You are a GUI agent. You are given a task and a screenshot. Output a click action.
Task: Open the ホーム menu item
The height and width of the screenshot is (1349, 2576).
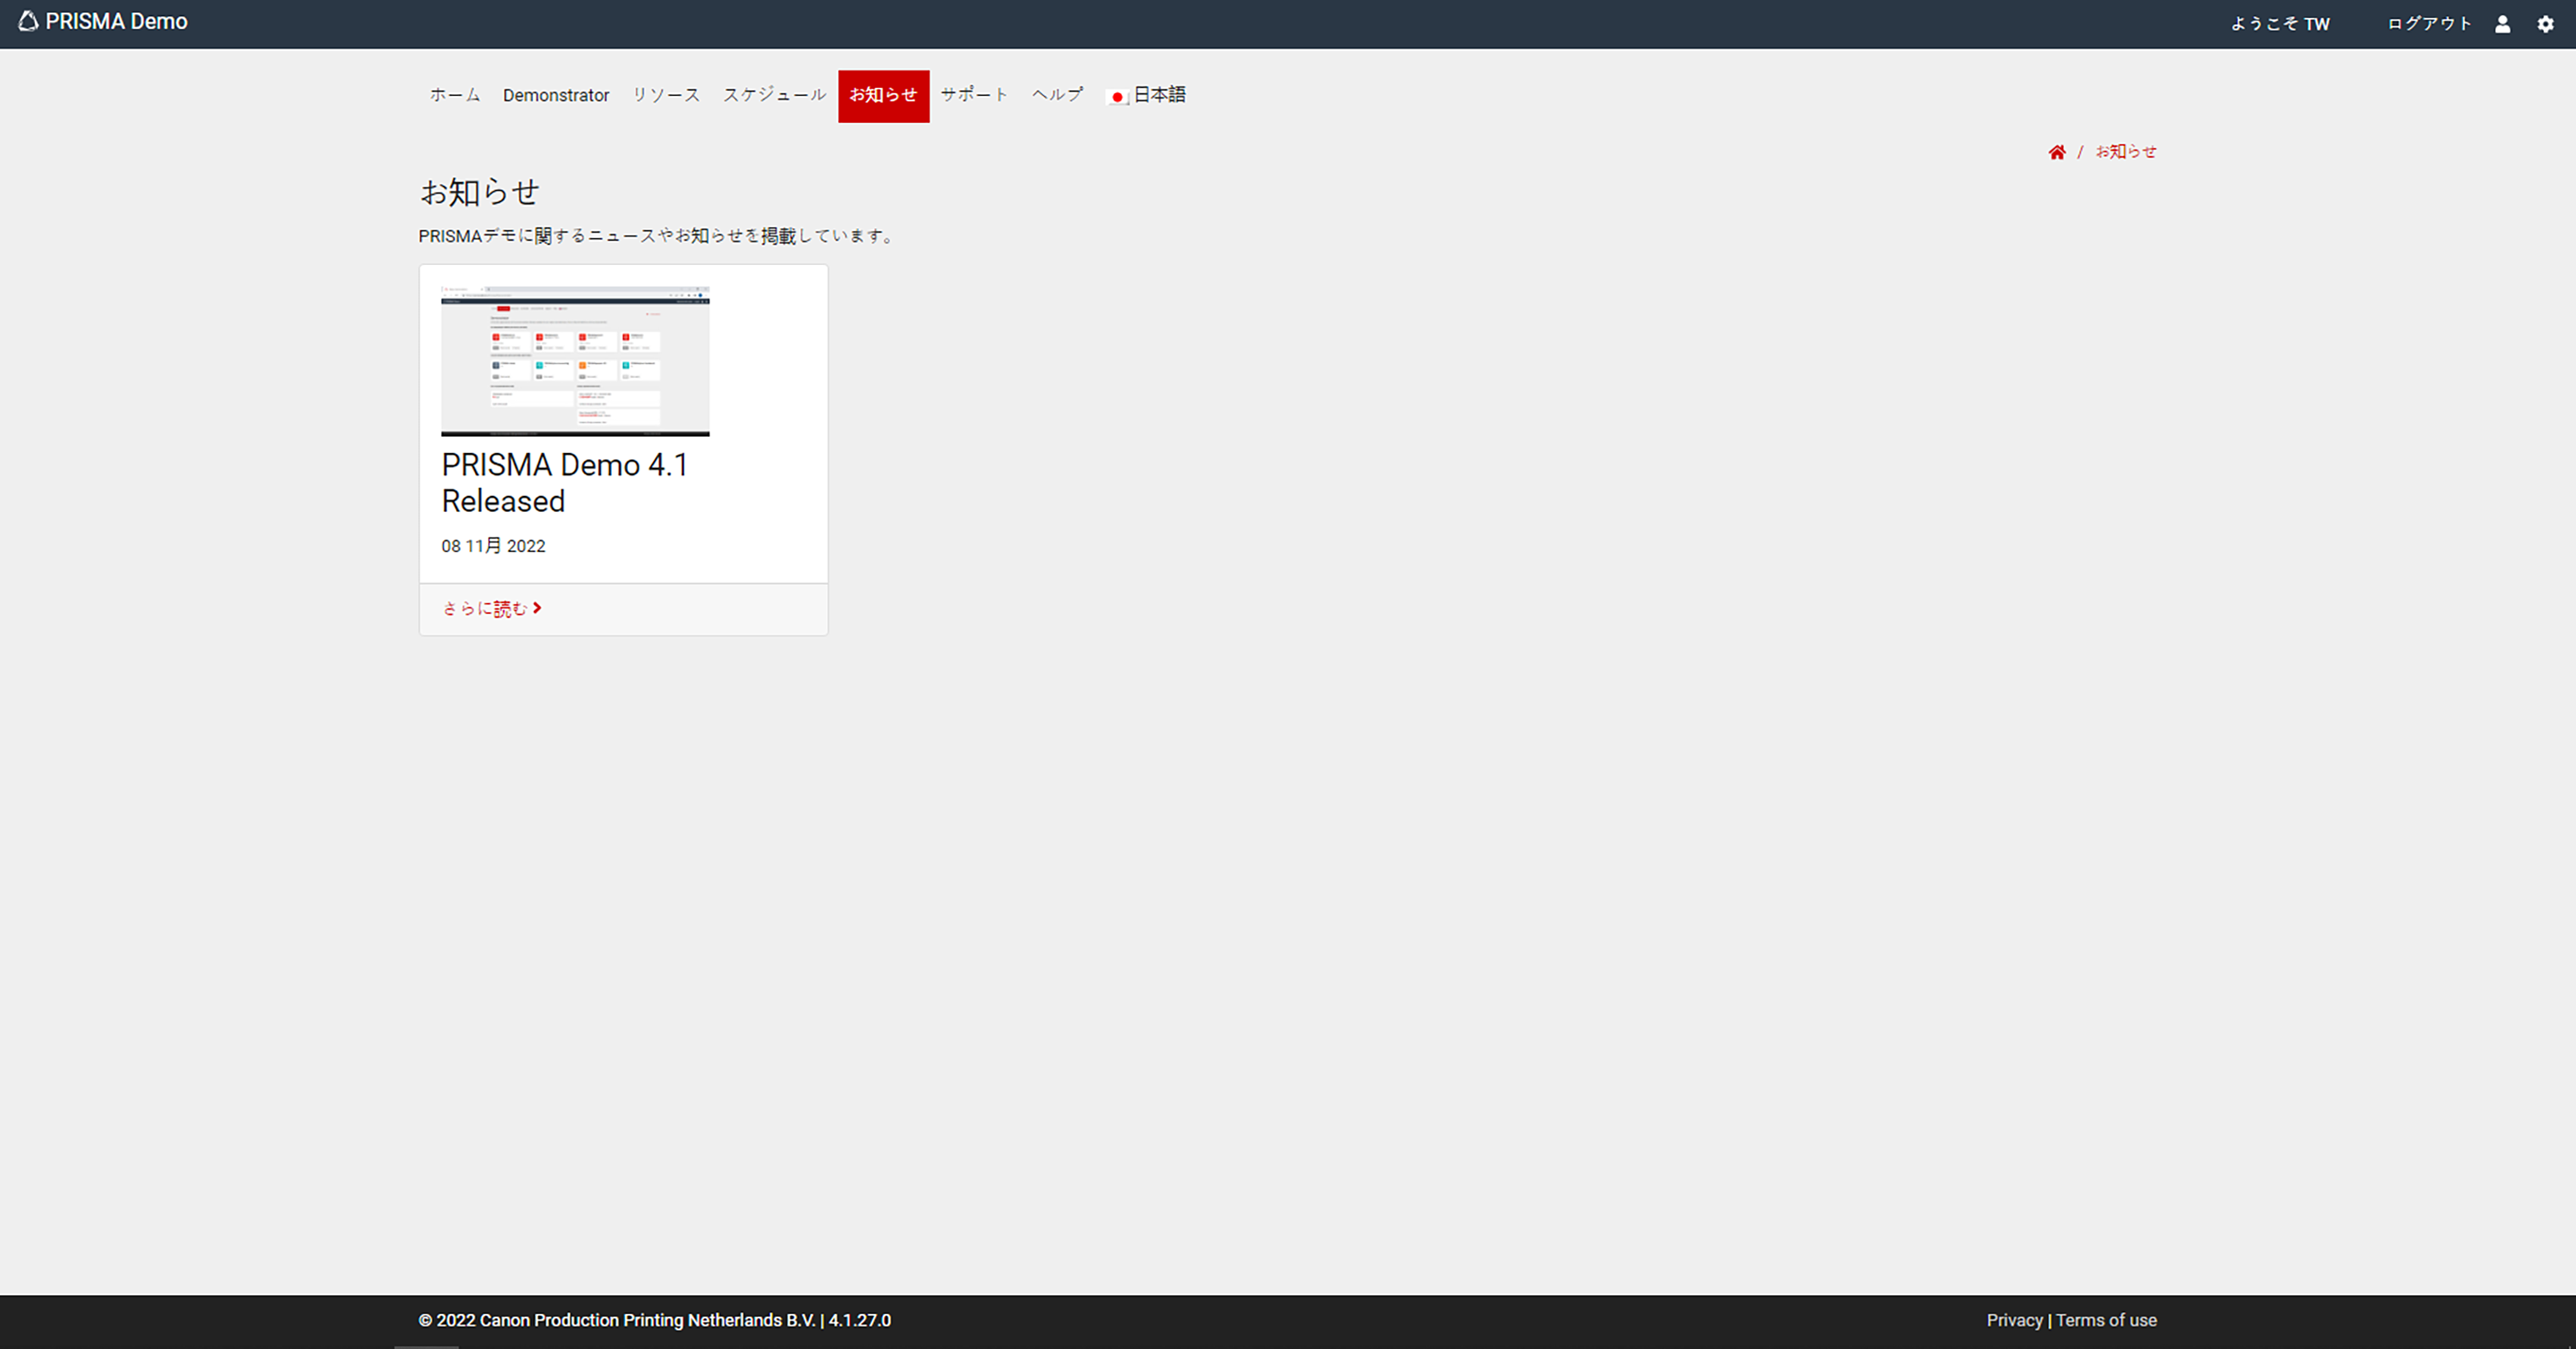(x=455, y=95)
